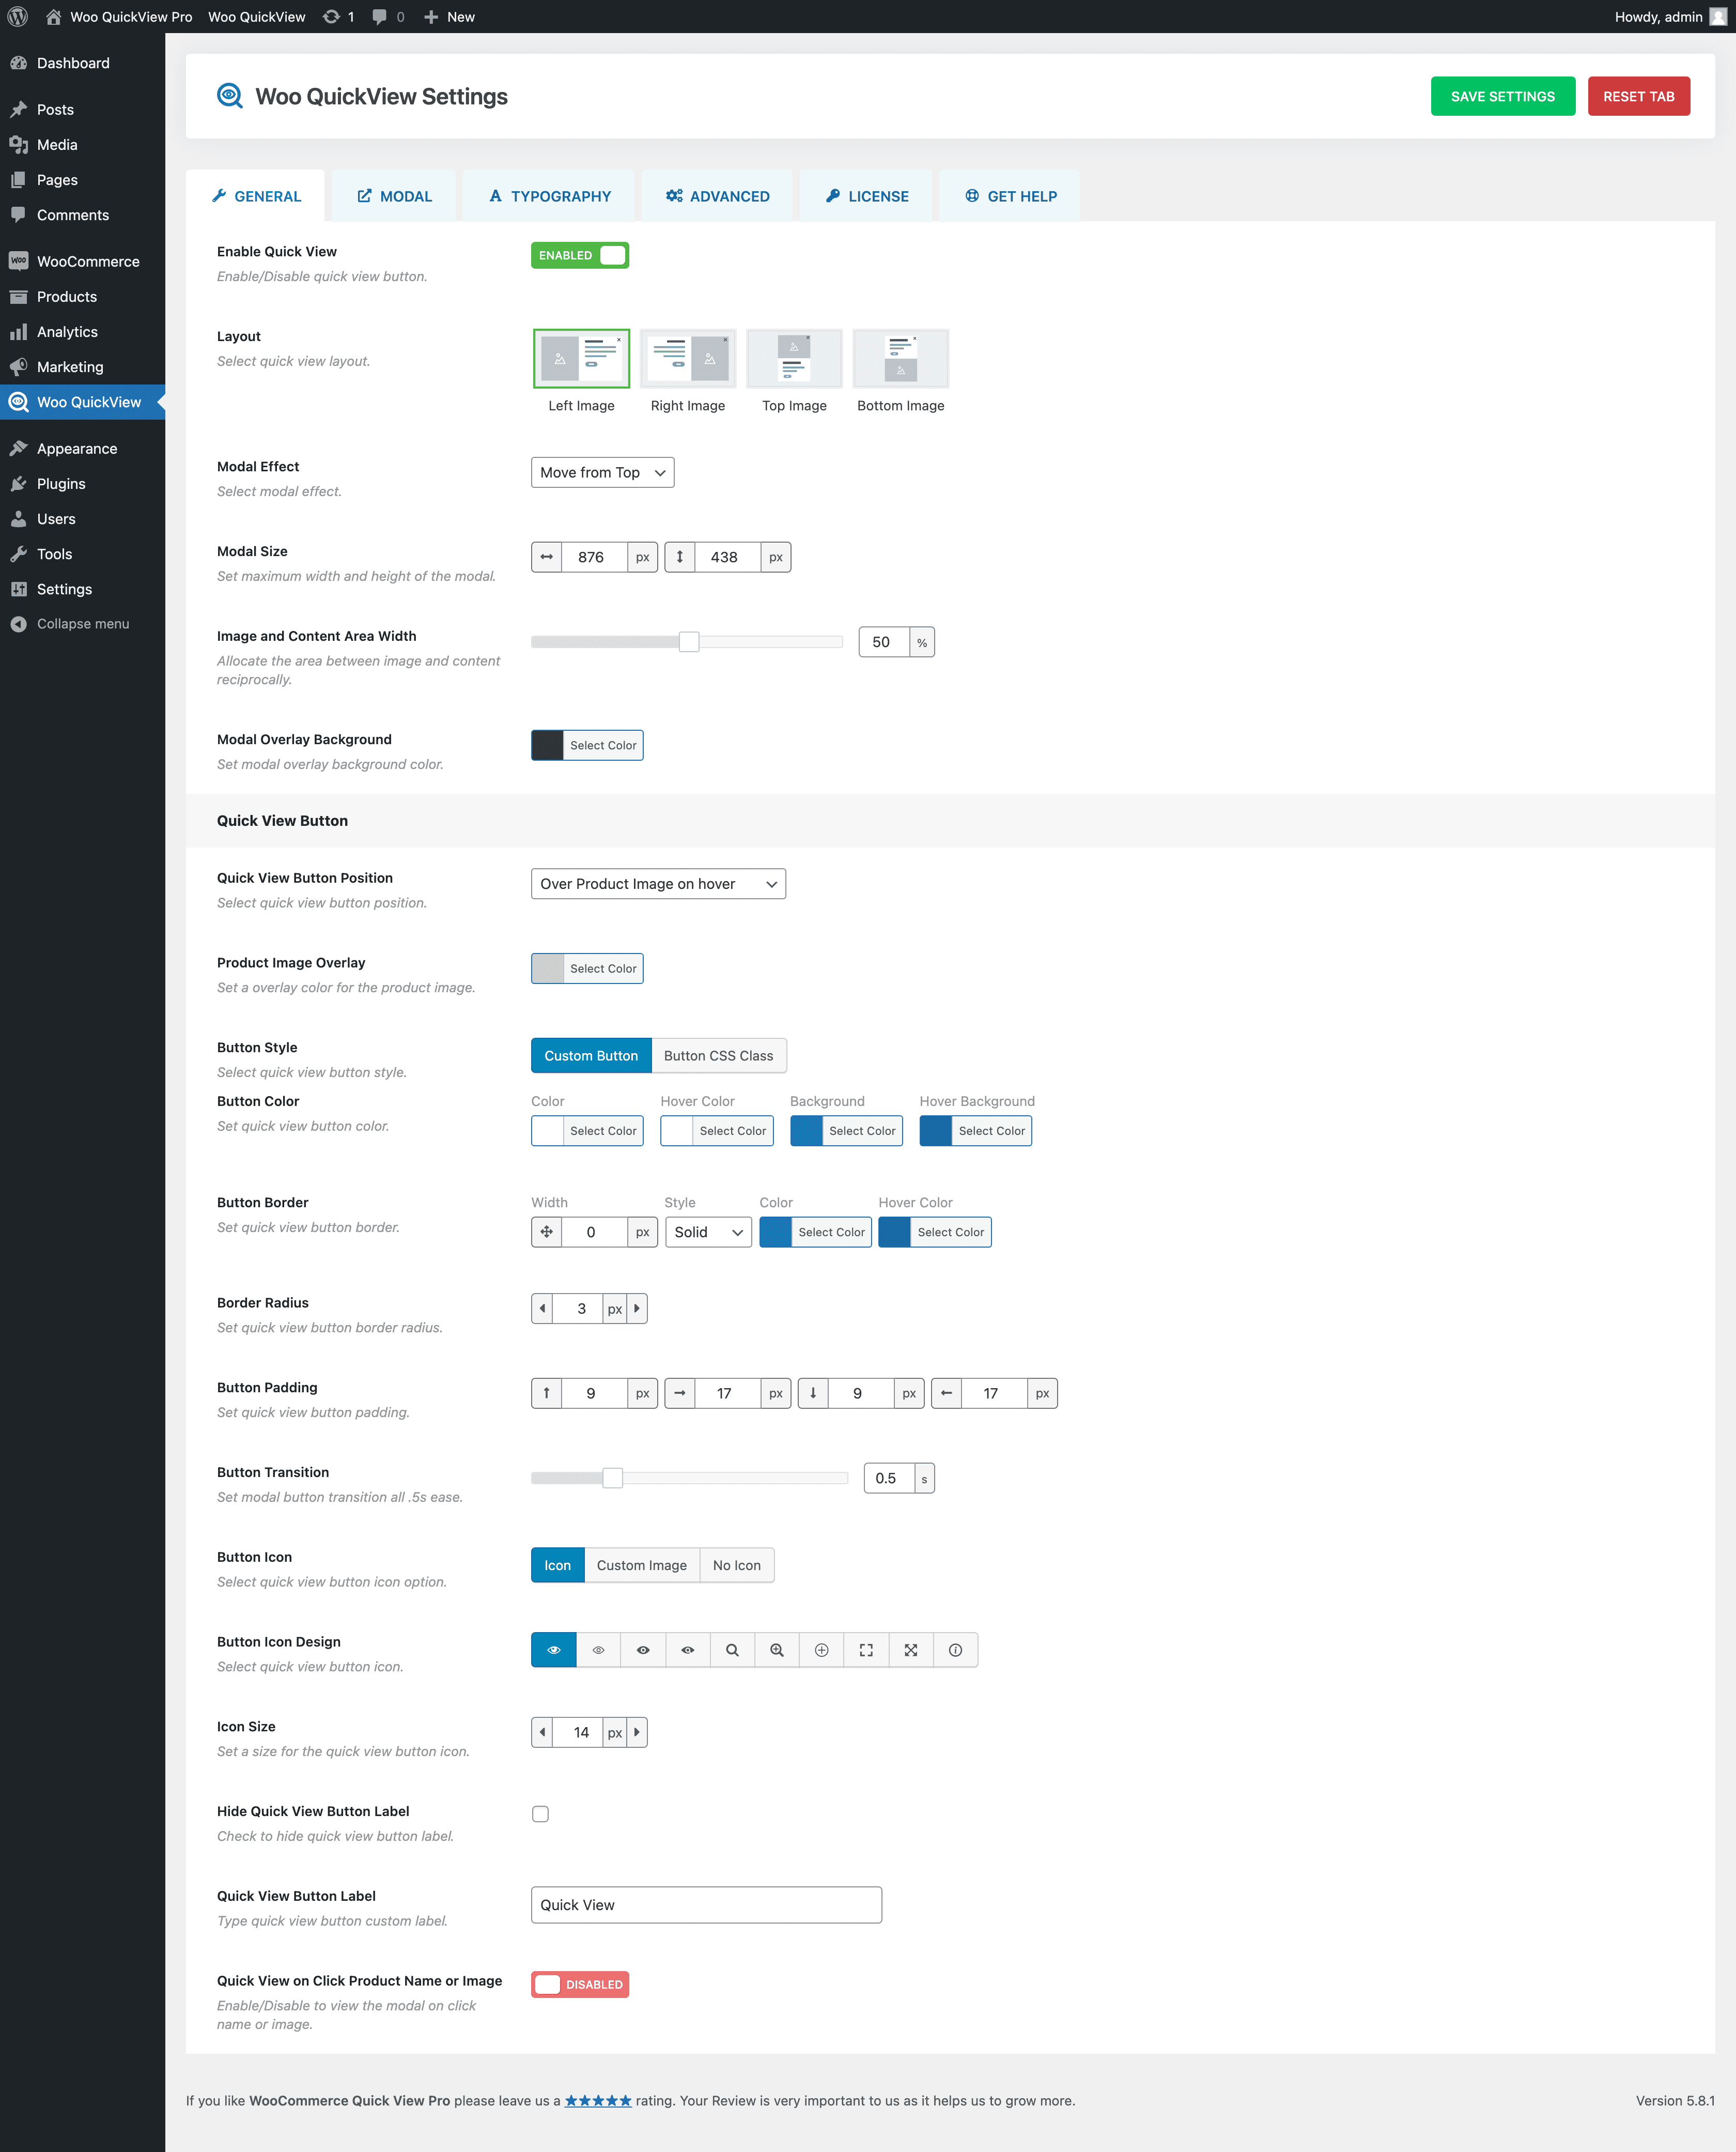
Task: Click the Border Radius increase arrow
Action: coord(637,1308)
